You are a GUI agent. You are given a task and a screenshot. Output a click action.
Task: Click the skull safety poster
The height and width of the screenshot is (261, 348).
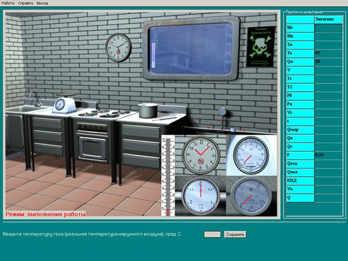pos(260,47)
